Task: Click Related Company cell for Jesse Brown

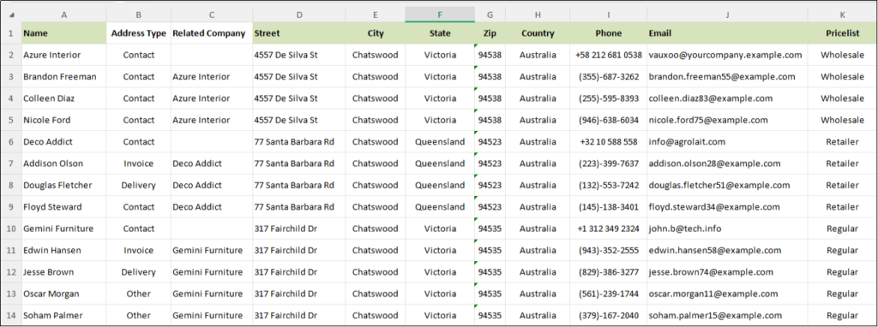Action: pos(212,272)
